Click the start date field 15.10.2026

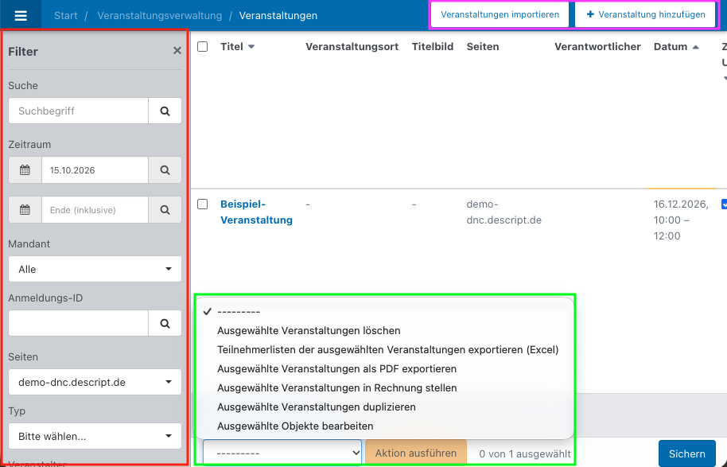pos(95,170)
